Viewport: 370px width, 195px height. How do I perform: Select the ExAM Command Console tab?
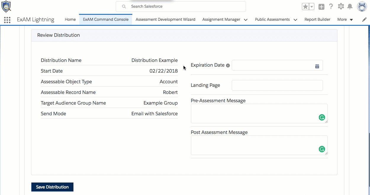[x=106, y=20]
